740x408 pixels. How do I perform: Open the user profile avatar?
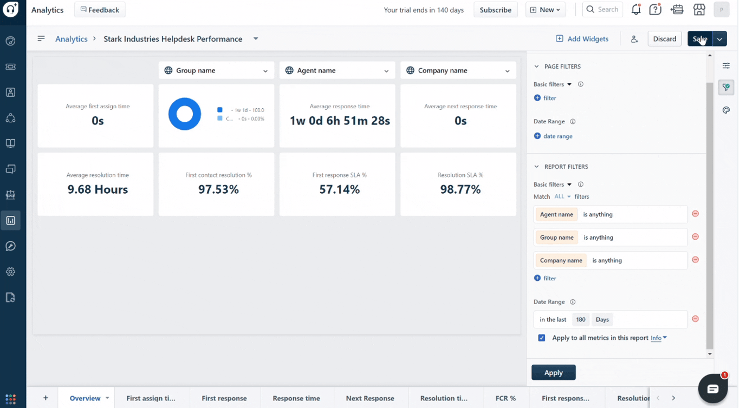tap(722, 10)
